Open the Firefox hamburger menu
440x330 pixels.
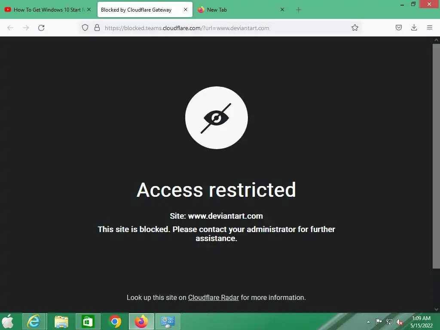[x=430, y=27]
